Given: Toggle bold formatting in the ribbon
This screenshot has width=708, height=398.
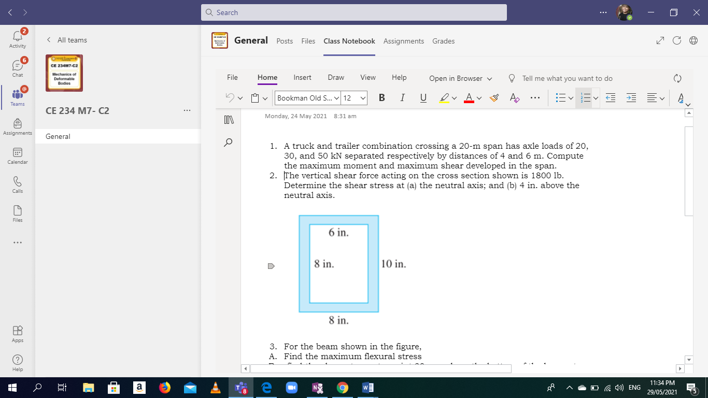Looking at the screenshot, I should point(381,97).
